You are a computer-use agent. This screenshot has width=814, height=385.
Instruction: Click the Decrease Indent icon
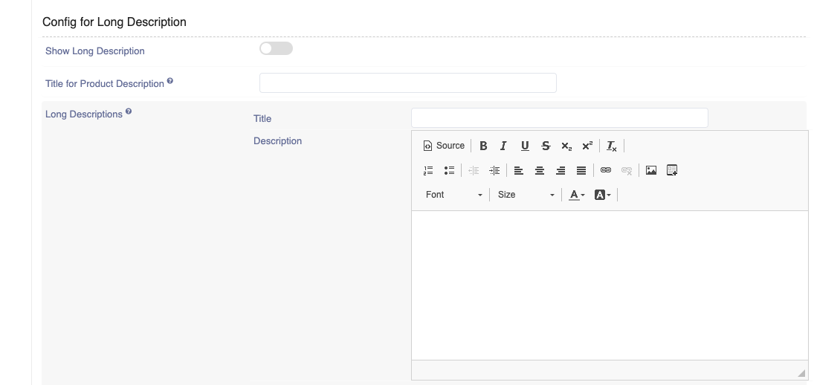click(x=474, y=170)
